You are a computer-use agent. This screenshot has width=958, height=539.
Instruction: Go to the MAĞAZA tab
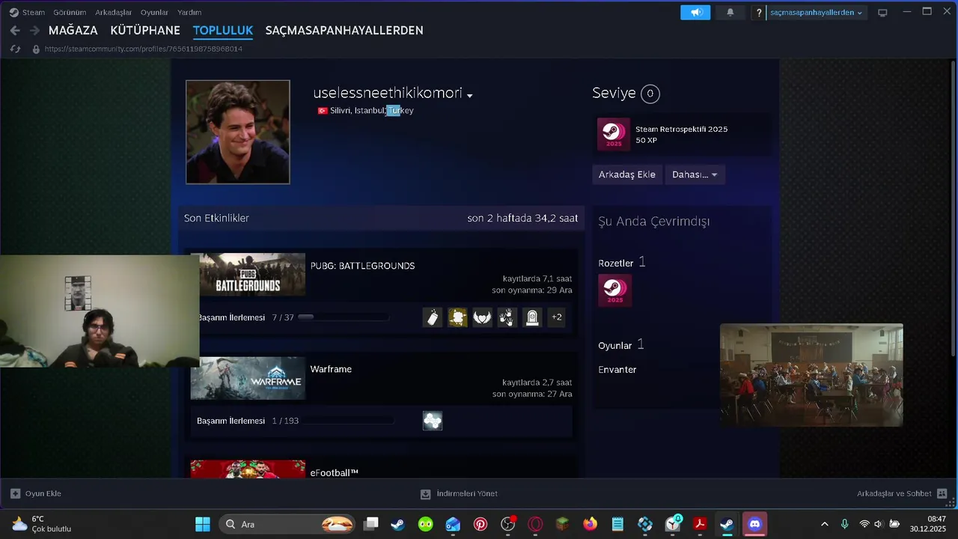pos(73,31)
